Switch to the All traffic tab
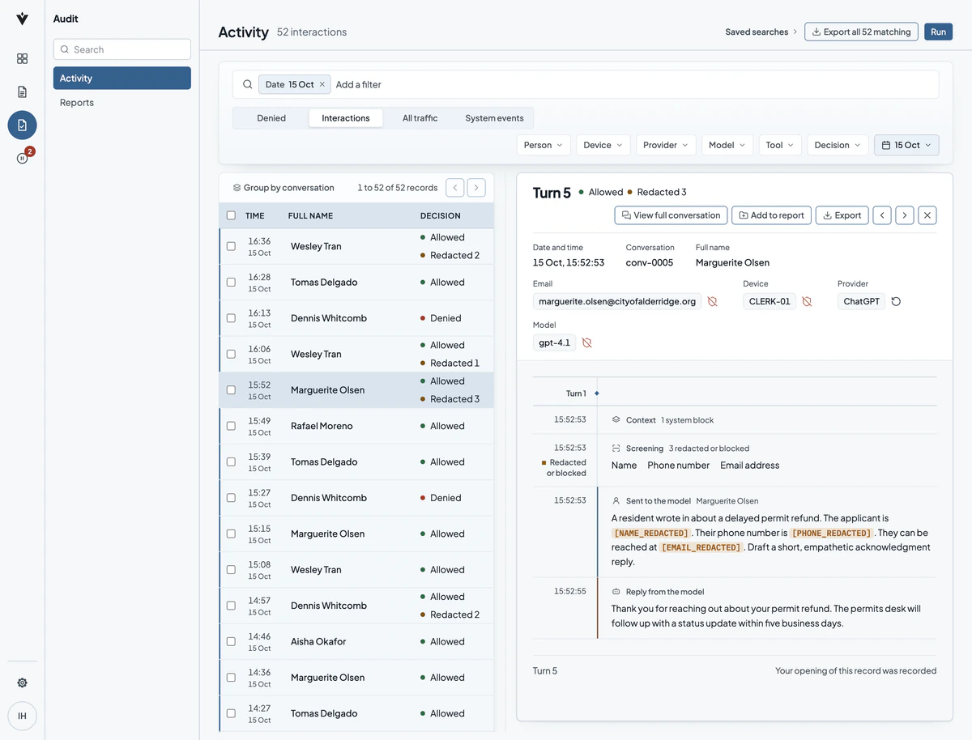The height and width of the screenshot is (740, 972). tap(420, 118)
